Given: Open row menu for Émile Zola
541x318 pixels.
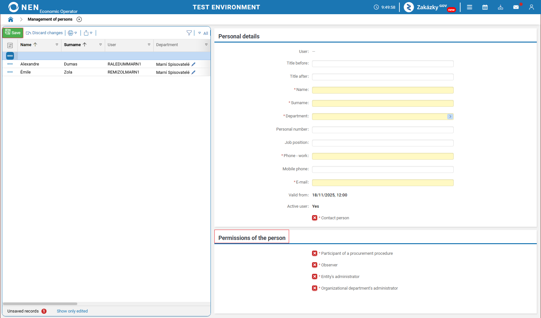Looking at the screenshot, I should pyautogui.click(x=10, y=72).
